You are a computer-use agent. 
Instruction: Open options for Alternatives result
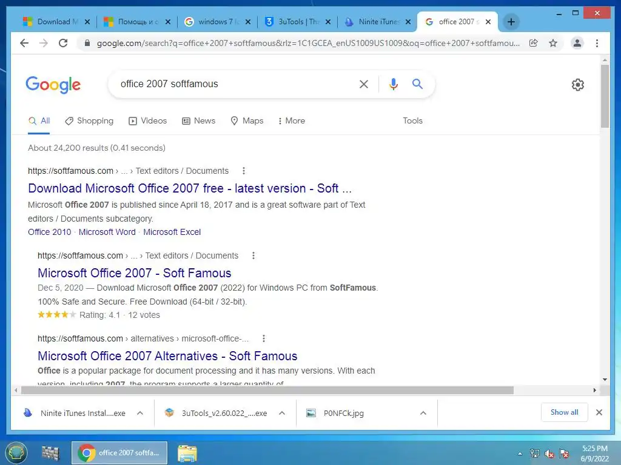click(264, 339)
